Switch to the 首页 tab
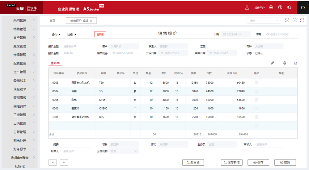Screen dimensions: 309x170 [52, 21]
